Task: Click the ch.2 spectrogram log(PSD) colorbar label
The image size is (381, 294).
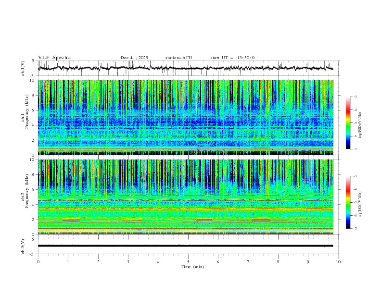Action: [x=360, y=204]
